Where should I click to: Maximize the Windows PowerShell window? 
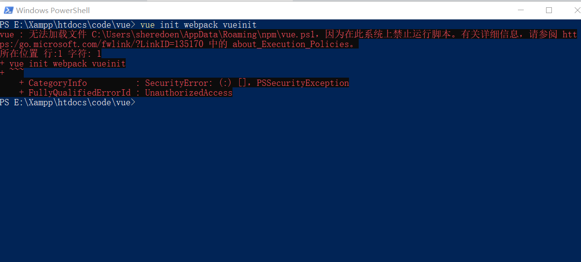[549, 10]
